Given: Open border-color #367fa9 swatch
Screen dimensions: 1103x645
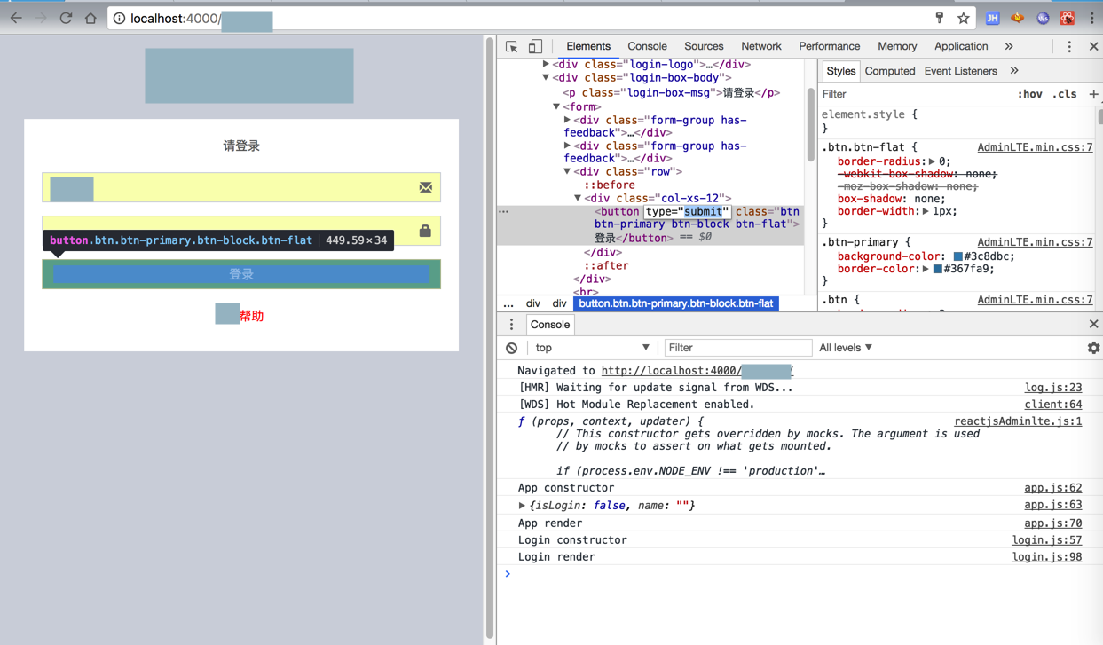Looking at the screenshot, I should point(937,269).
